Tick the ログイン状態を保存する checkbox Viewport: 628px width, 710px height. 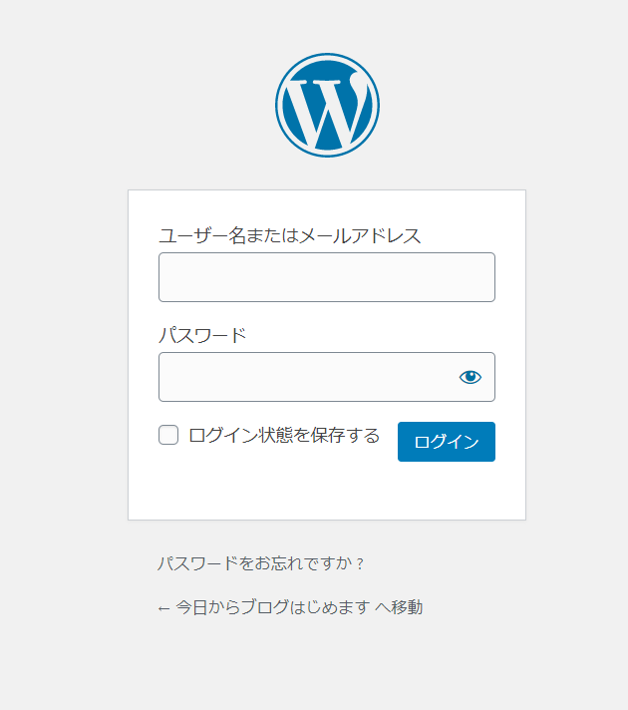[168, 435]
